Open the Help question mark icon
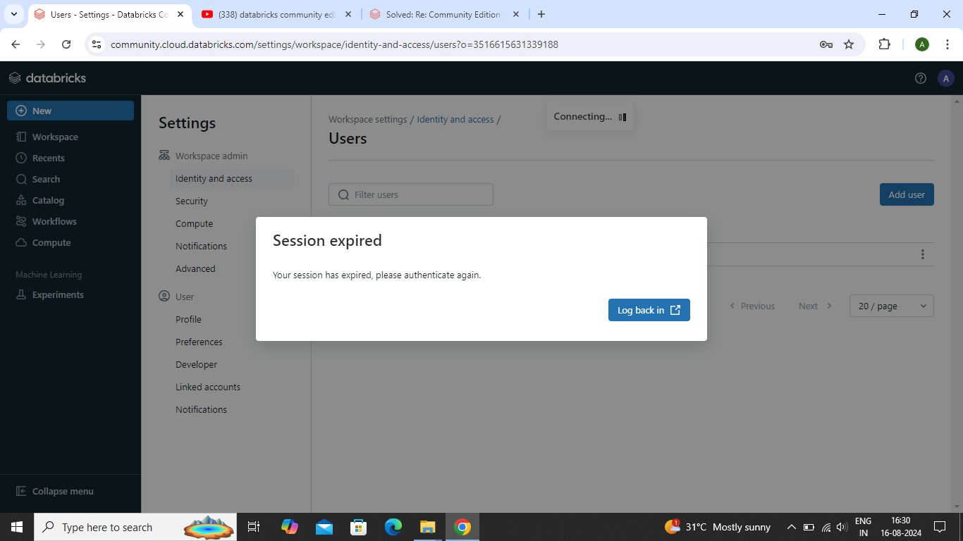This screenshot has width=963, height=541. (x=920, y=78)
